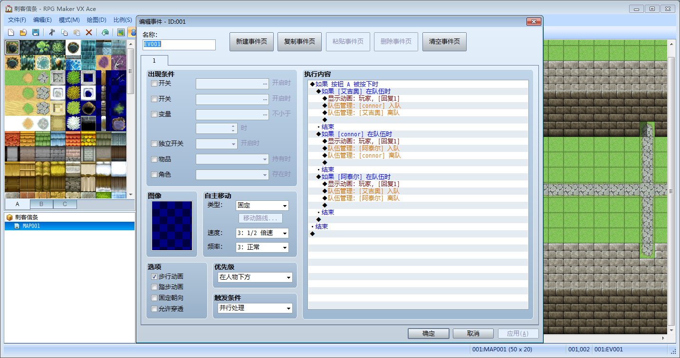Image resolution: width=680 pixels, height=358 pixels.
Task: Open the 速度 dropdown showing 1/2 倍速
Action: 262,233
